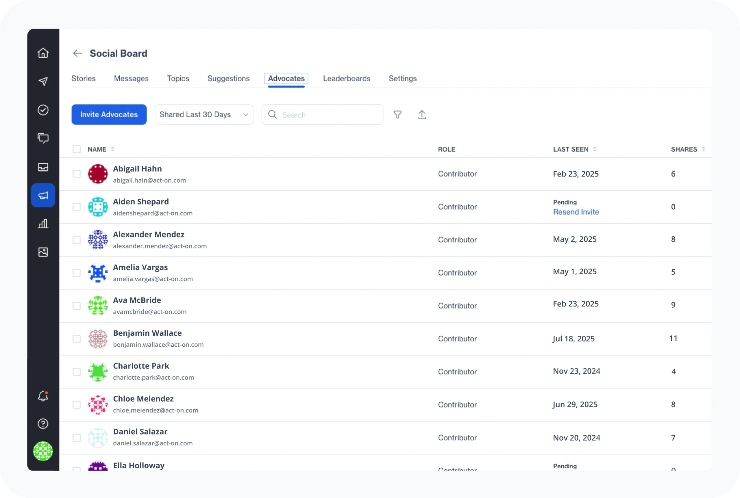Switch to the Leaderboards tab
The height and width of the screenshot is (498, 740).
tap(346, 79)
